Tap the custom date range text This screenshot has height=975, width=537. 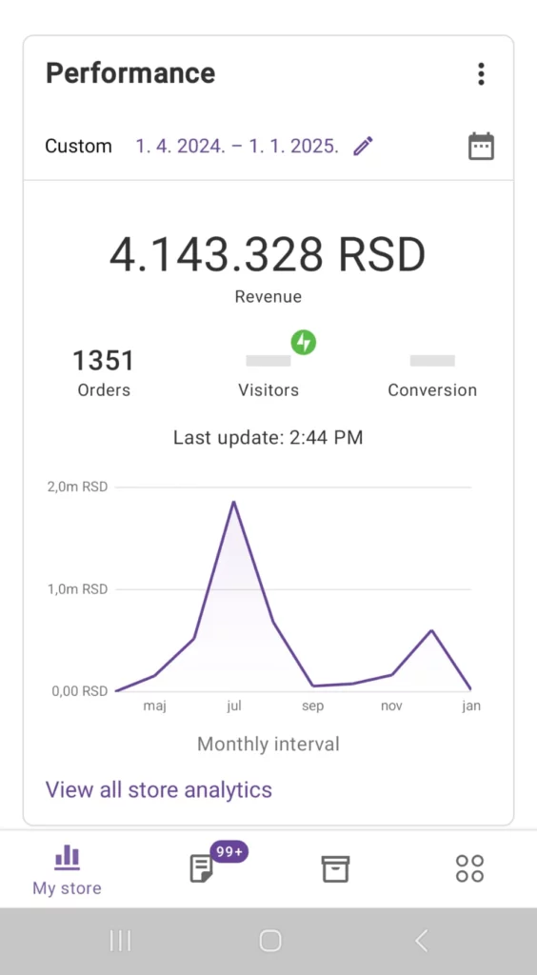(237, 146)
